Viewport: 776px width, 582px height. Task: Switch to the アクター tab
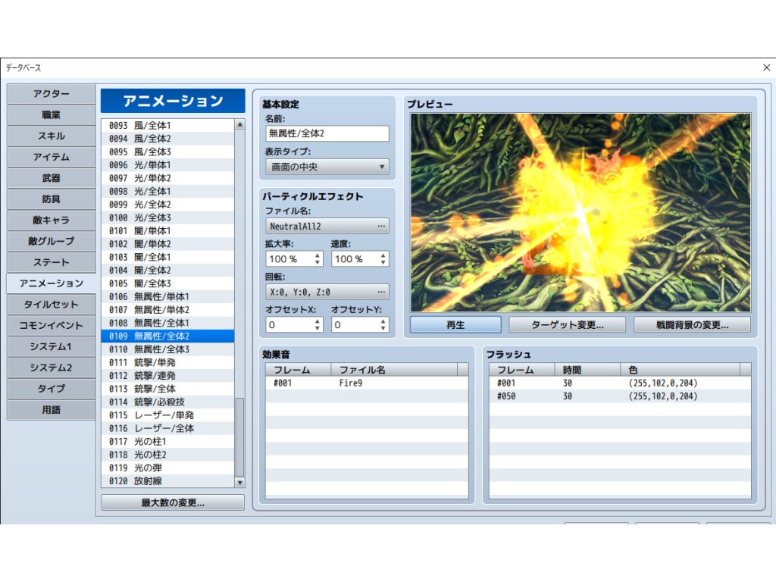click(52, 94)
